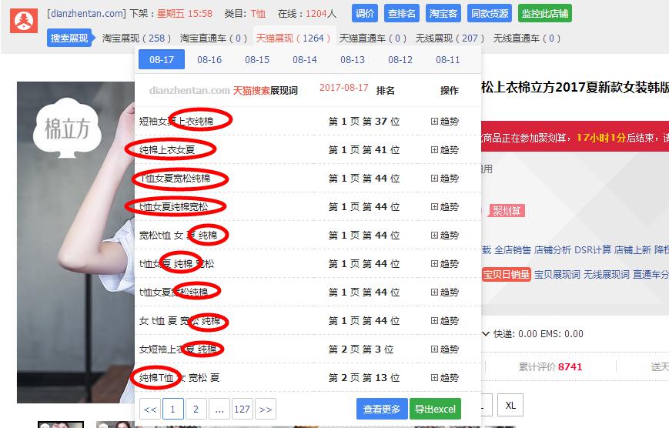The image size is (669, 428).
Task: Expand 趋势 for 女短袖上衣夏纯棉 row
Action: pyautogui.click(x=444, y=349)
